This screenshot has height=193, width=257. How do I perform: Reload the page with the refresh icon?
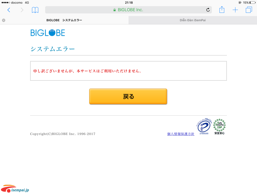(x=208, y=10)
